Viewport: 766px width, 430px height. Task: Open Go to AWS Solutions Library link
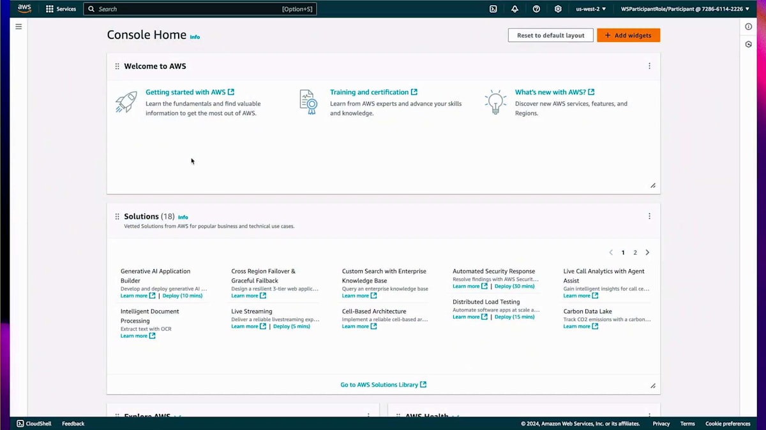click(x=383, y=385)
